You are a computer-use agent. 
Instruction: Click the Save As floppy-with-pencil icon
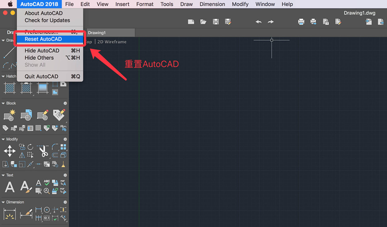pos(228,22)
